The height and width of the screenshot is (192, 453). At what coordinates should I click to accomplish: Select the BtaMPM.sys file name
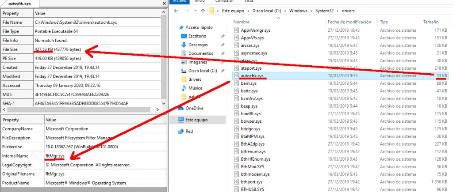coord(253,136)
